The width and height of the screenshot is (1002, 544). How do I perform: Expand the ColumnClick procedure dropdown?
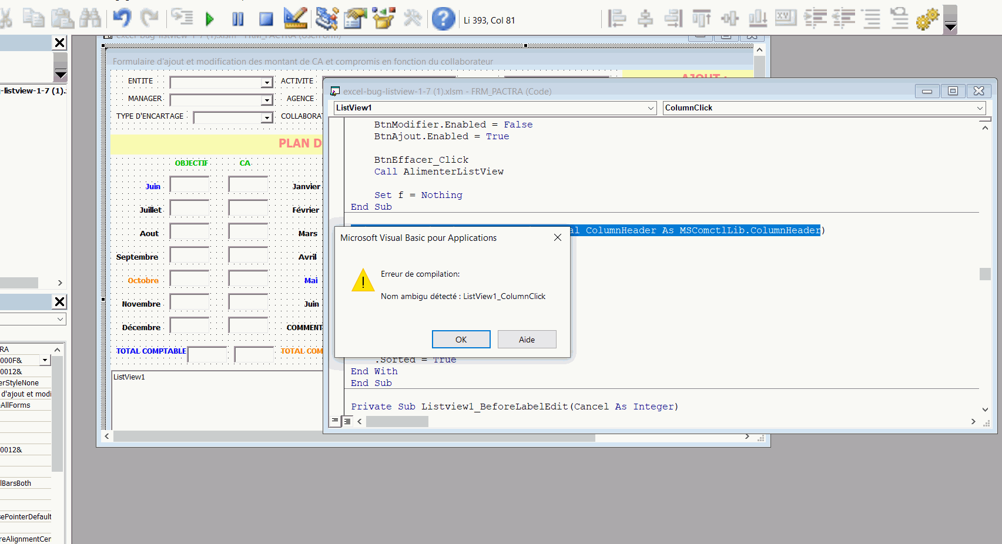[x=980, y=108]
